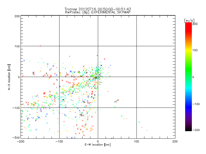This screenshot has width=206, height=154.
Task: Click the y-axis tick label '-100'
Action: coord(16,108)
